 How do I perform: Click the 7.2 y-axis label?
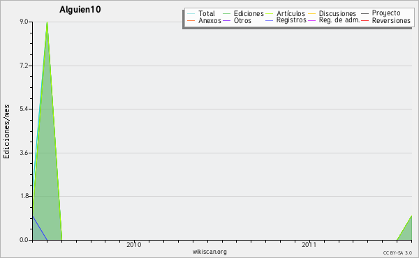pyautogui.click(x=24, y=66)
